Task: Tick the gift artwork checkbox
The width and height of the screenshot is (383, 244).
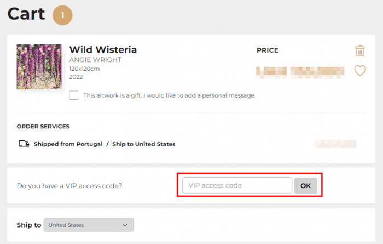Action: (74, 95)
